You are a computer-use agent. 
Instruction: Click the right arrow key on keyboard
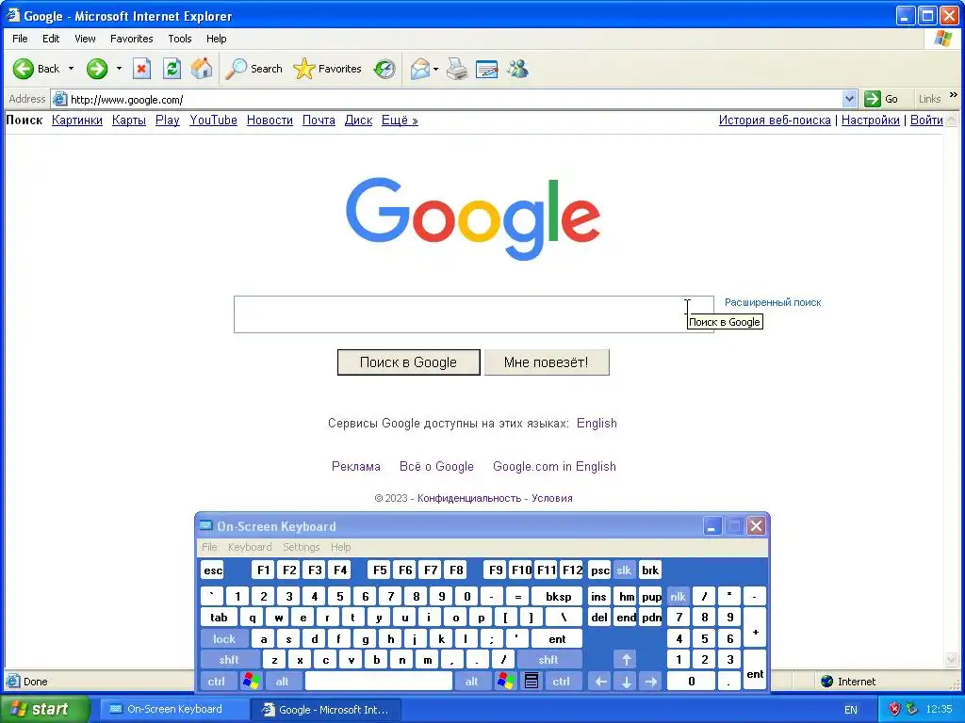tap(651, 682)
